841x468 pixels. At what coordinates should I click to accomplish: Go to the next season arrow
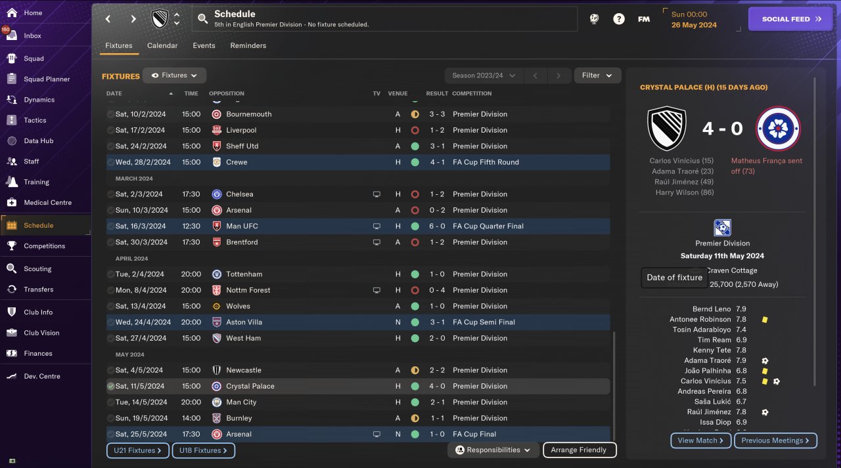coord(558,75)
